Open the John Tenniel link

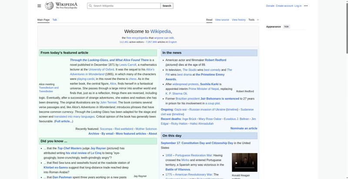pyautogui.click(x=108, y=103)
